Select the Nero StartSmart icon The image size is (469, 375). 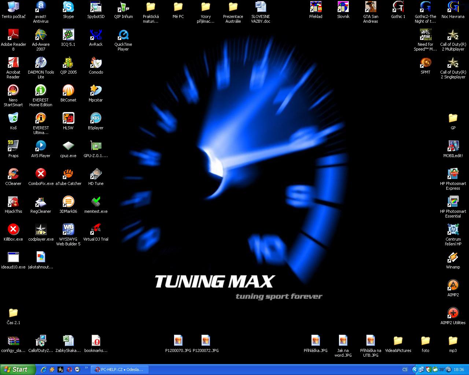(x=13, y=90)
